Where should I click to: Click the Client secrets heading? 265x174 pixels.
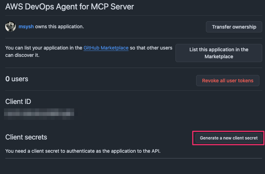coord(26,137)
